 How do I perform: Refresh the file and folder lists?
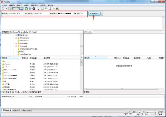(x=26, y=9)
